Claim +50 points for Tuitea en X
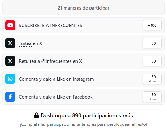Viewport: 167px width, 134px height. pos(152,43)
